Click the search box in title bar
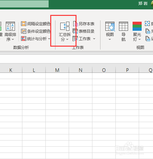This screenshot has height=159, width=153. (x=24, y=4)
